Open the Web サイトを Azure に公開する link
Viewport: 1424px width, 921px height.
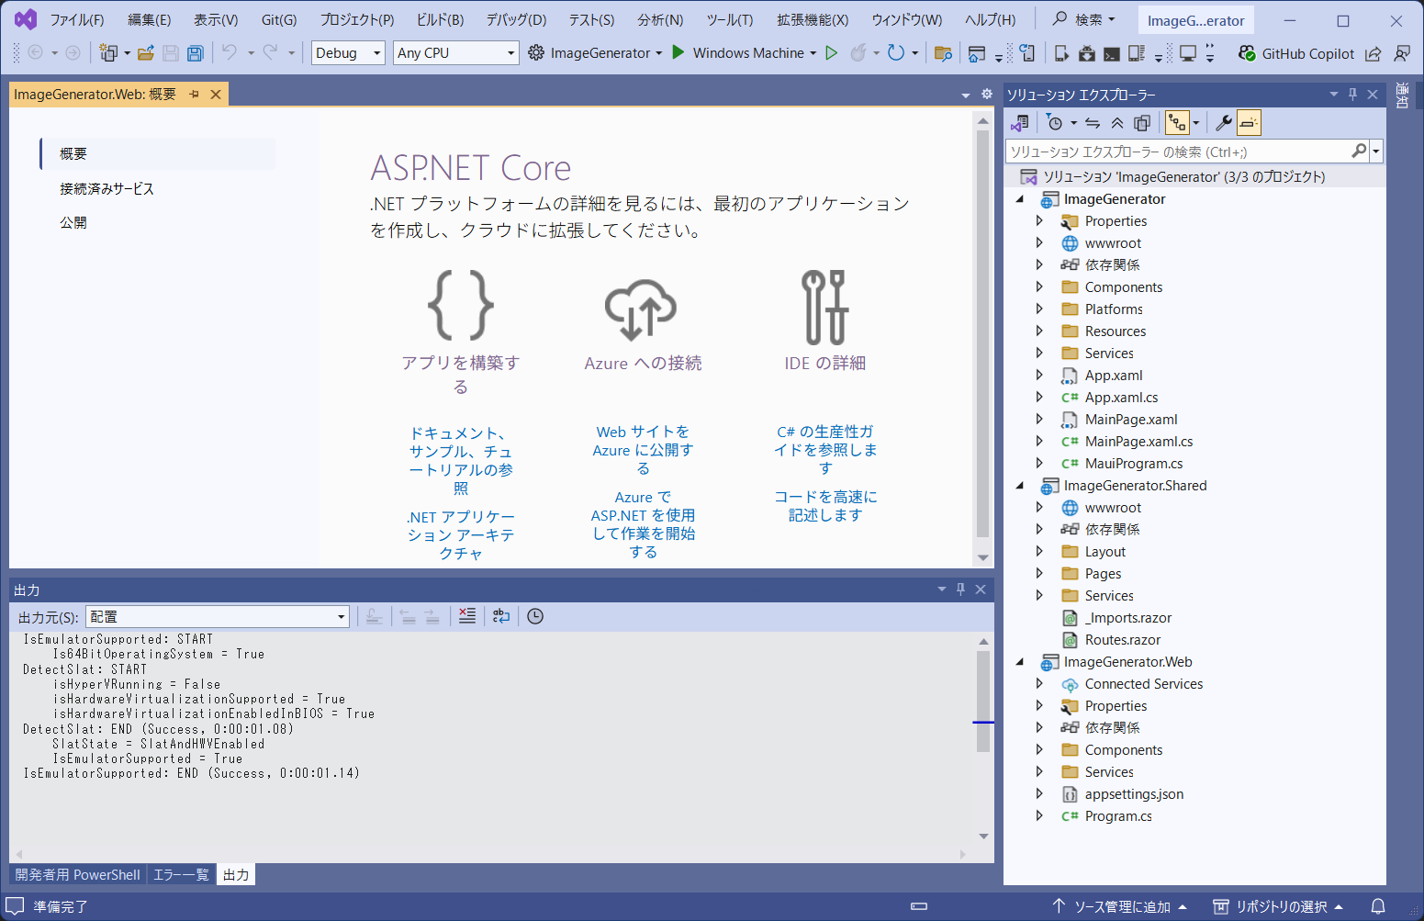point(643,450)
